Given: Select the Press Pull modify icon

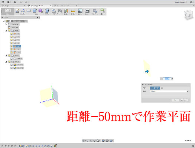Looking at the screenshot, I should pos(47,11).
